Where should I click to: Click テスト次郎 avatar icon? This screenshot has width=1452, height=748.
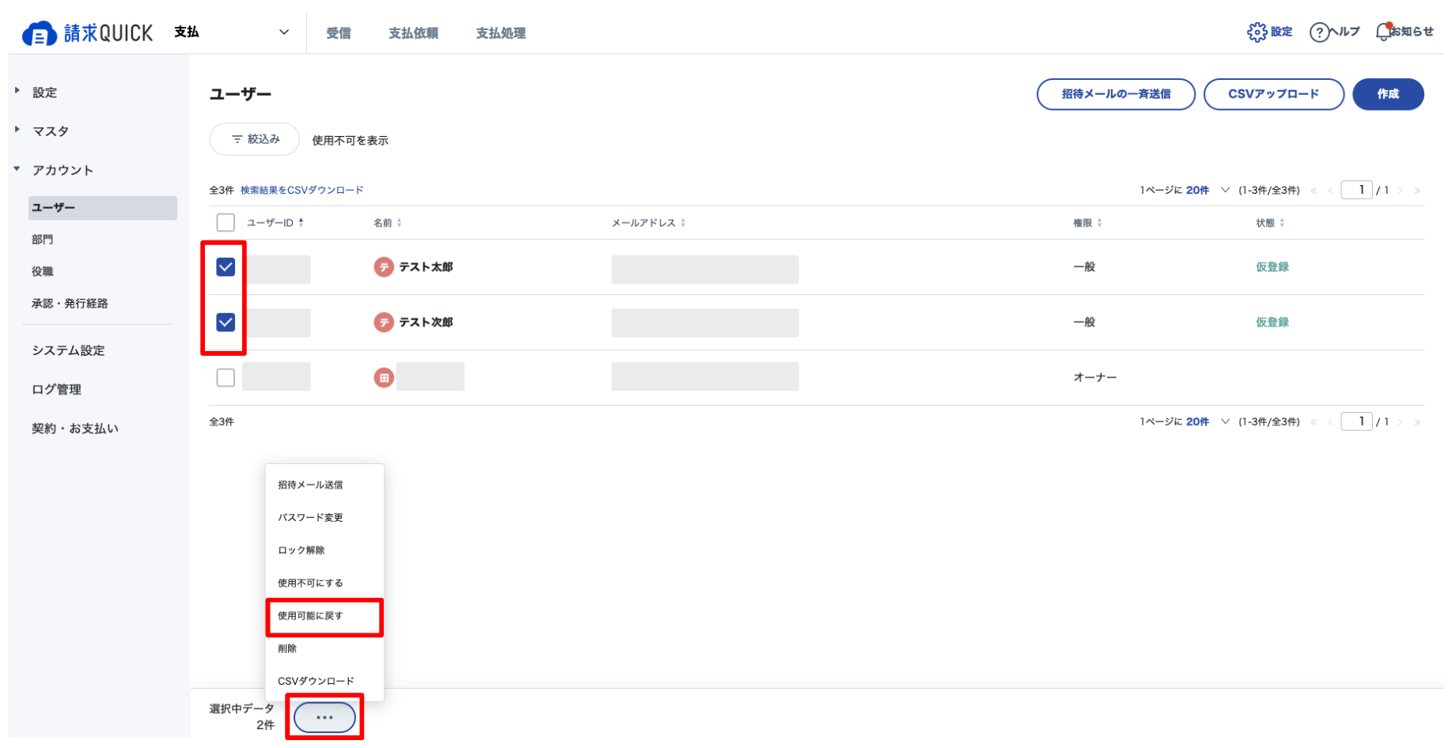click(x=384, y=323)
